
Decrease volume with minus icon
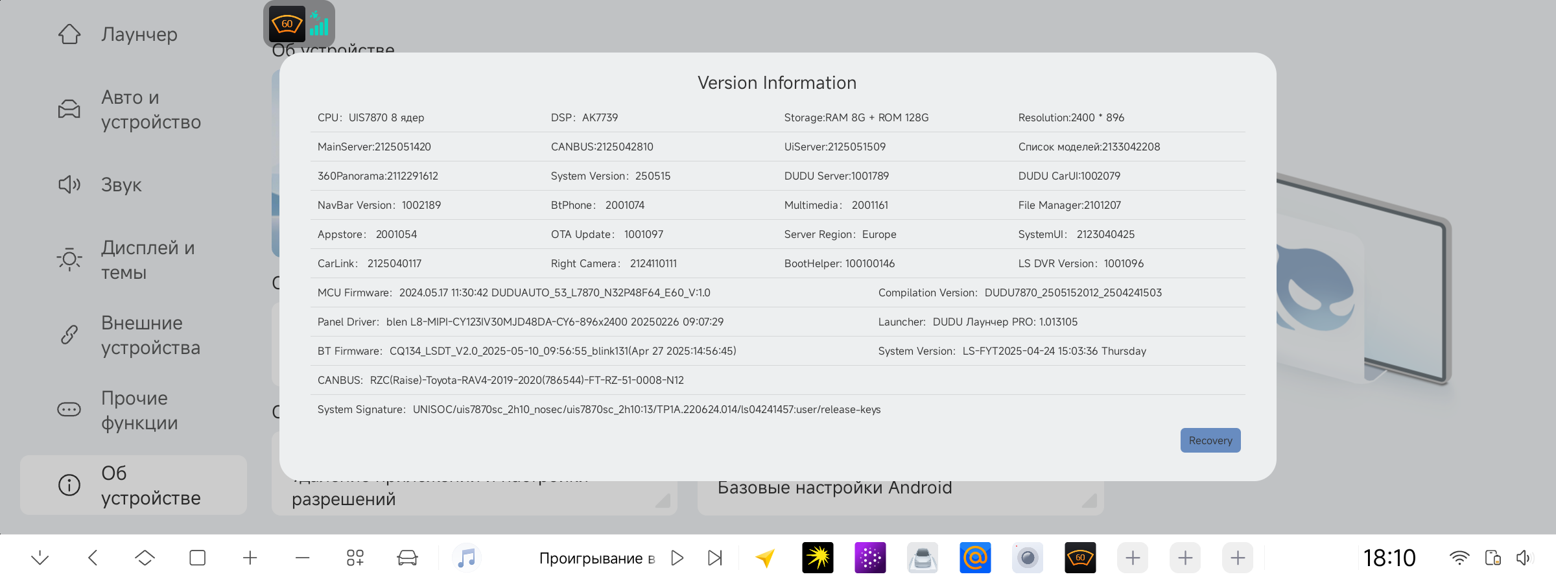[302, 558]
